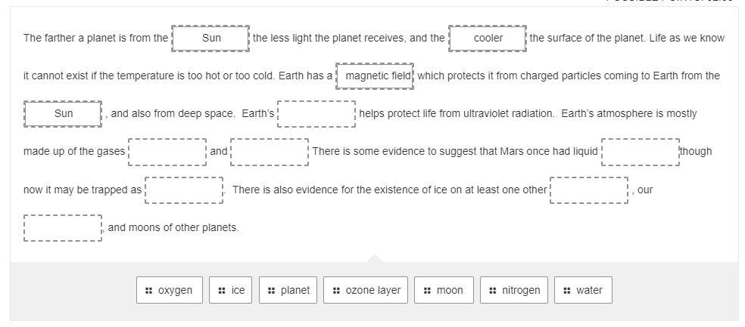
Task: Select the filled 'cooler' blank
Action: click(x=488, y=39)
